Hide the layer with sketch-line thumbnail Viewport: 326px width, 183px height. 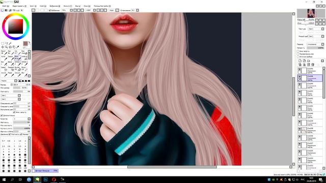300,129
